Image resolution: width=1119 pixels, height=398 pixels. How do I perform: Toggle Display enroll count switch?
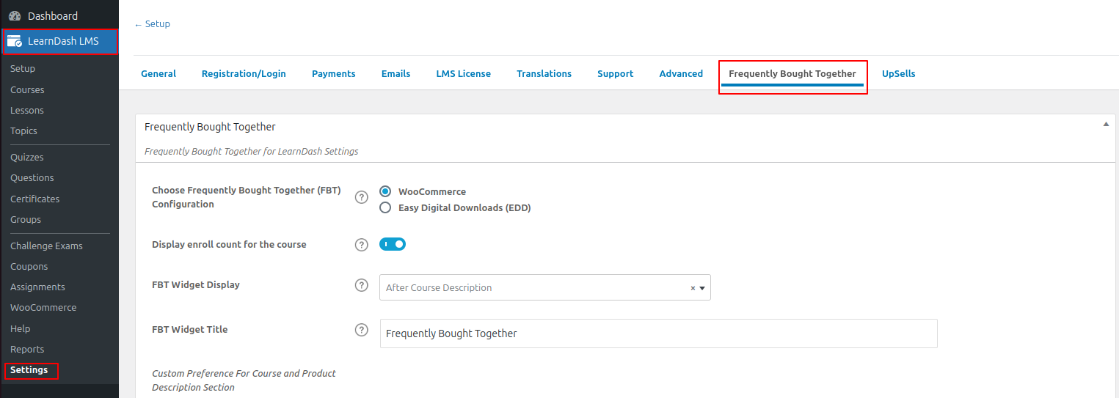point(393,244)
